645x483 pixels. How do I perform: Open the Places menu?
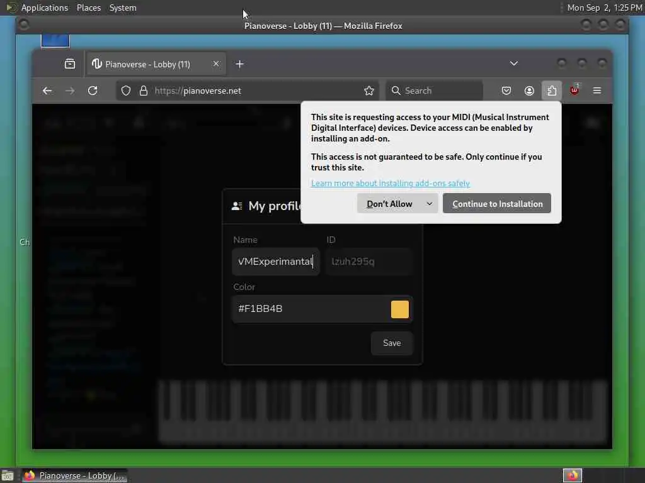(x=88, y=8)
